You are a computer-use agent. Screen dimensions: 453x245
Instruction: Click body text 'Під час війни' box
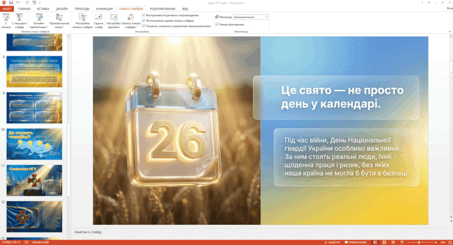click(x=346, y=157)
